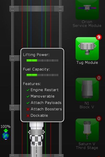Click the Tug Module text label

pyautogui.click(x=87, y=63)
